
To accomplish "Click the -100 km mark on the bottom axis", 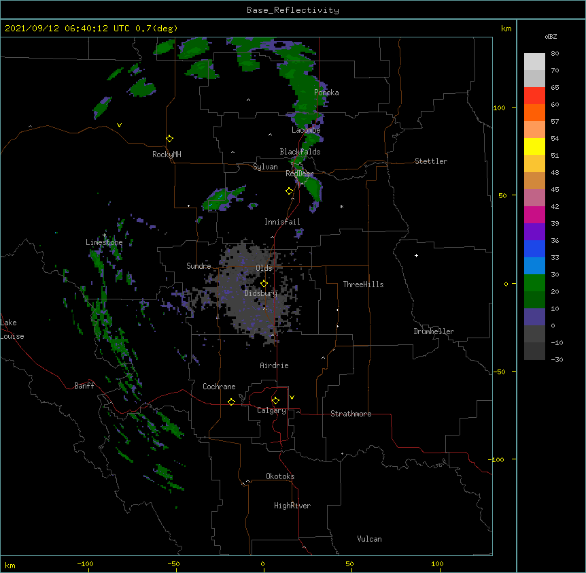I will click(x=85, y=563).
